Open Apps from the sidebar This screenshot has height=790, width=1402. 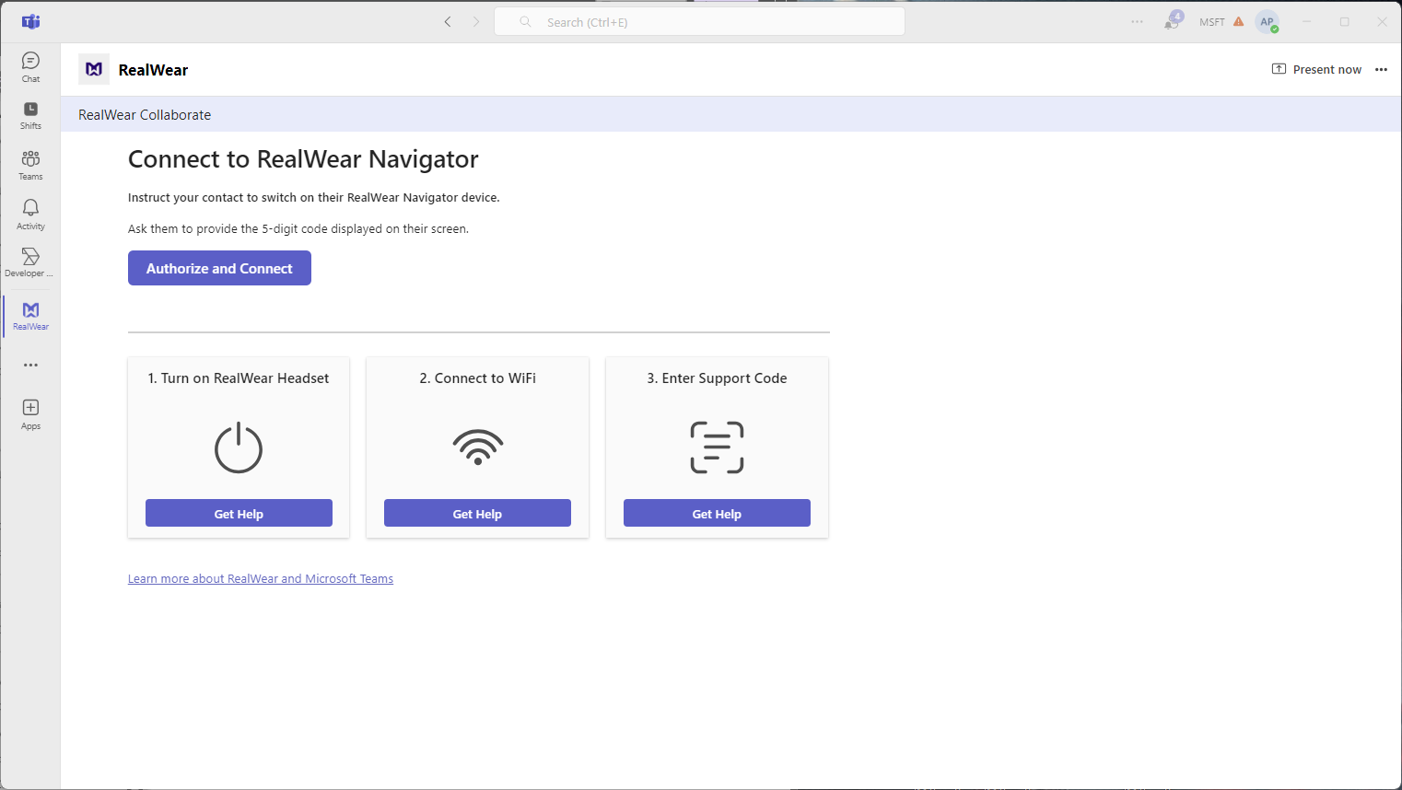pos(29,412)
